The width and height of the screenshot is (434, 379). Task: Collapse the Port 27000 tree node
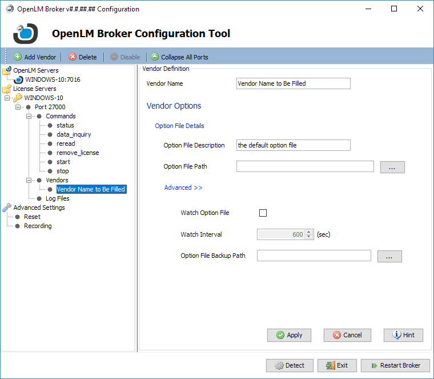pyautogui.click(x=18, y=107)
